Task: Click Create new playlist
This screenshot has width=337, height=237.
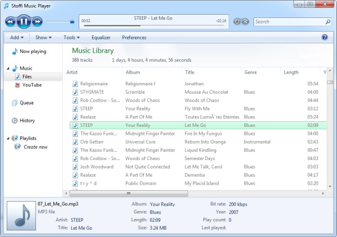Action: coord(35,147)
